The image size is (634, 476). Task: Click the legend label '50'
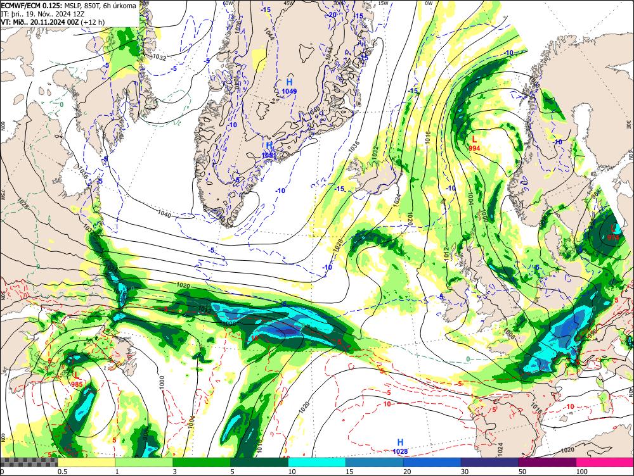pyautogui.click(x=522, y=472)
